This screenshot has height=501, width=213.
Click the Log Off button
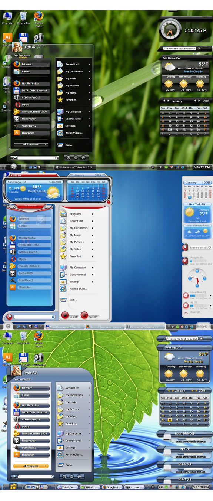point(70,315)
